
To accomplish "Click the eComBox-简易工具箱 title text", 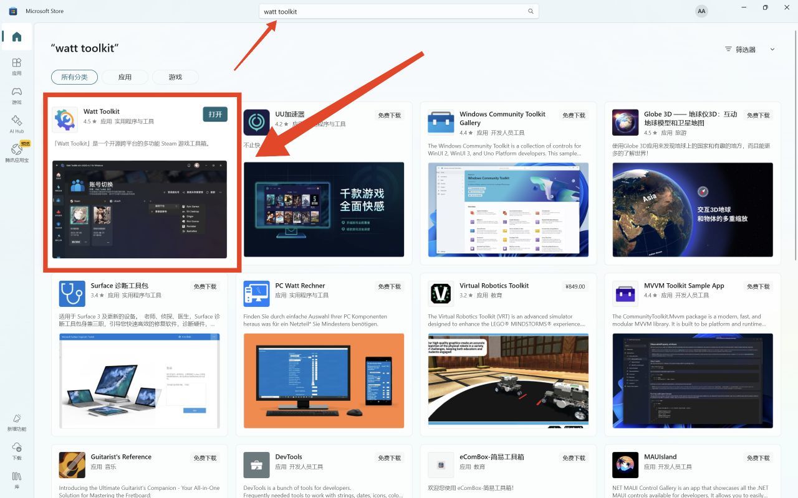I will coord(492,457).
